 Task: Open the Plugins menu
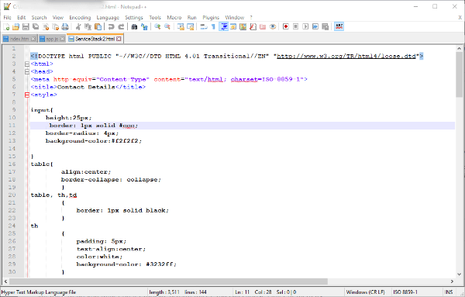pos(211,18)
